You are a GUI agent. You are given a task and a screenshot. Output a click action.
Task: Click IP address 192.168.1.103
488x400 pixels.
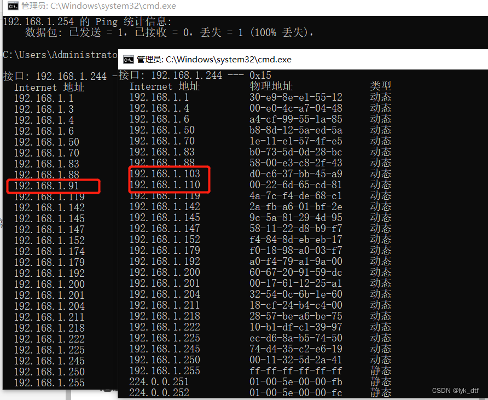pyautogui.click(x=165, y=173)
